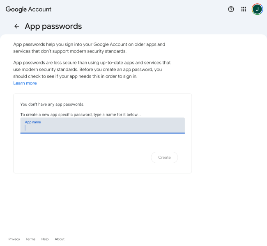Click the paragraph about app passwords being less secure
Image resolution: width=267 pixels, height=246 pixels.
coord(92,69)
